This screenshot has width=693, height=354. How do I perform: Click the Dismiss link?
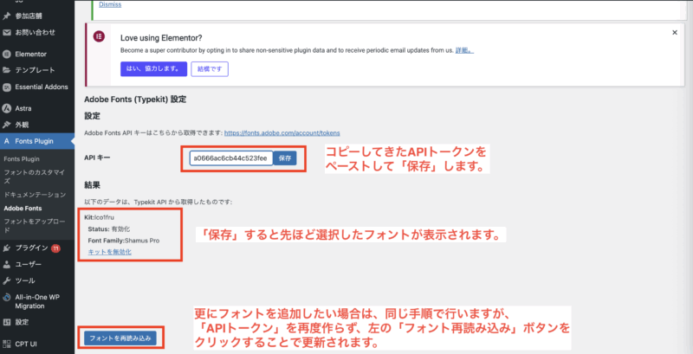pyautogui.click(x=110, y=5)
